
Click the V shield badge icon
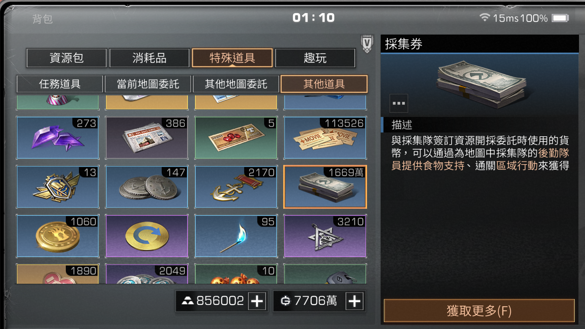pos(367,44)
